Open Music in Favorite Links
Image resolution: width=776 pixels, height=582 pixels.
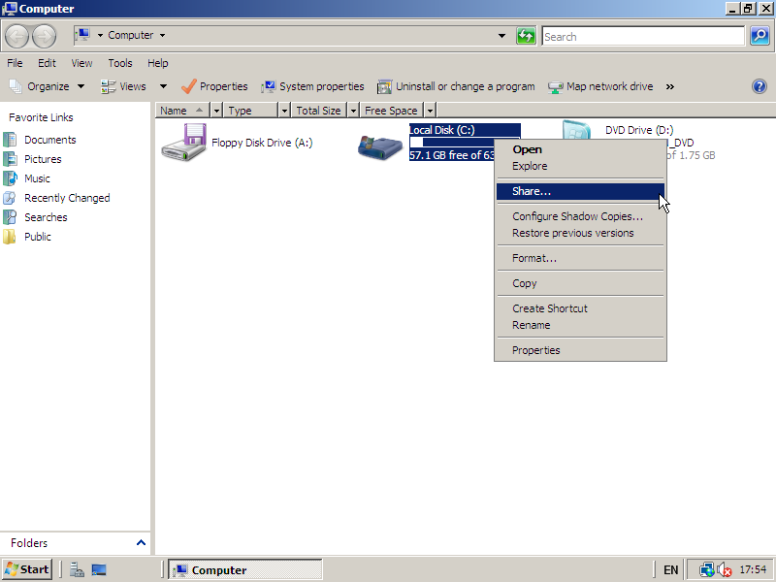(x=37, y=178)
